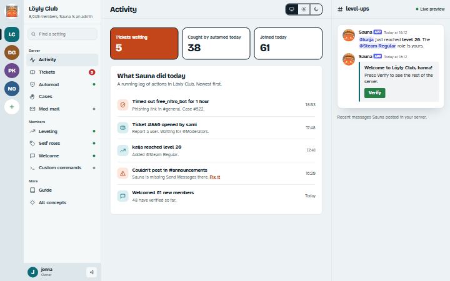
Task: Open the Cases section
Action: pyautogui.click(x=62, y=96)
